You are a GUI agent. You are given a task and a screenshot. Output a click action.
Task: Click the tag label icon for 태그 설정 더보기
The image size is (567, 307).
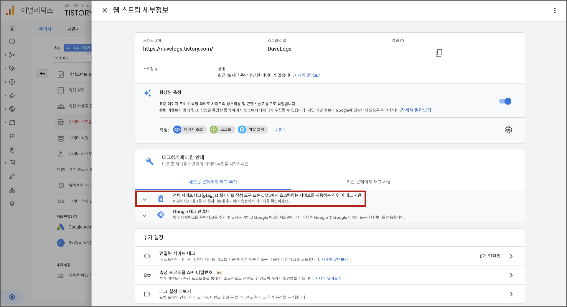(147, 294)
